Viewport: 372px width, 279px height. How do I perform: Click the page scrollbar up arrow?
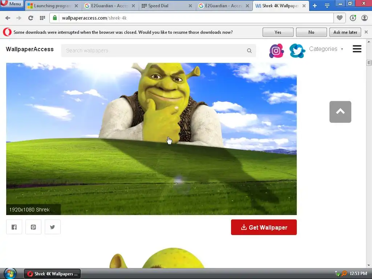(369, 42)
